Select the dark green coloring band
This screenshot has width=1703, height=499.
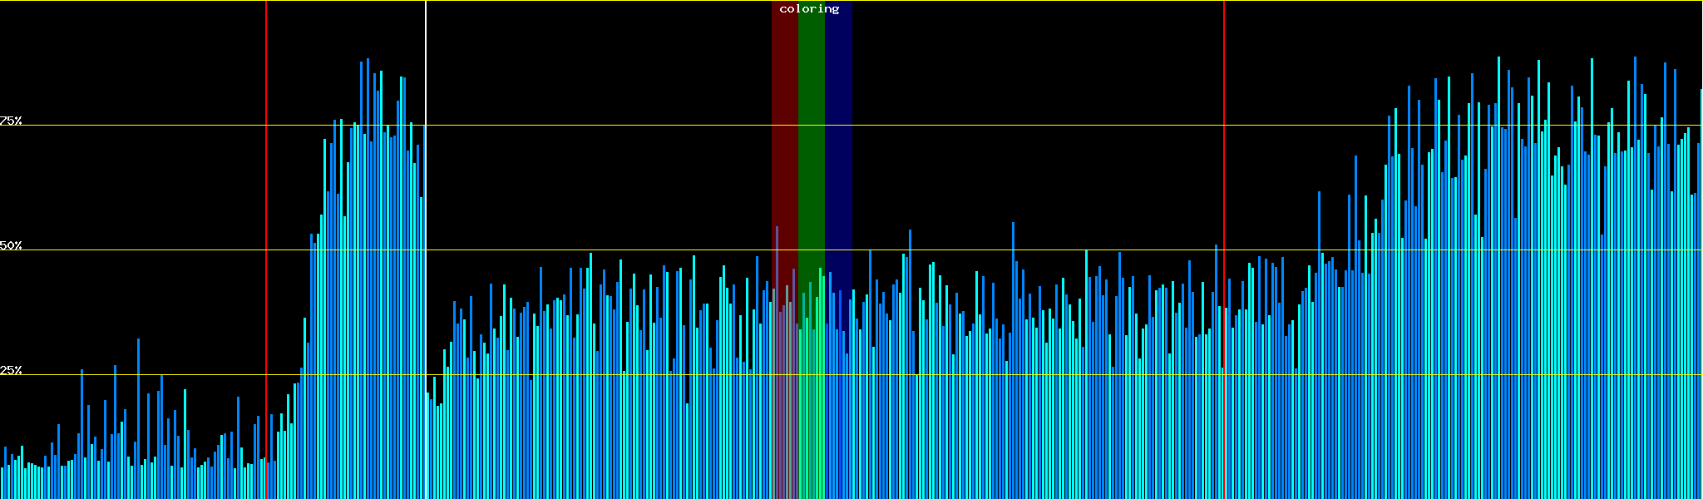811,125
